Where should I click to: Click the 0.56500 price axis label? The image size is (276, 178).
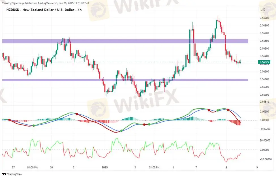pyautogui.click(x=264, y=49)
